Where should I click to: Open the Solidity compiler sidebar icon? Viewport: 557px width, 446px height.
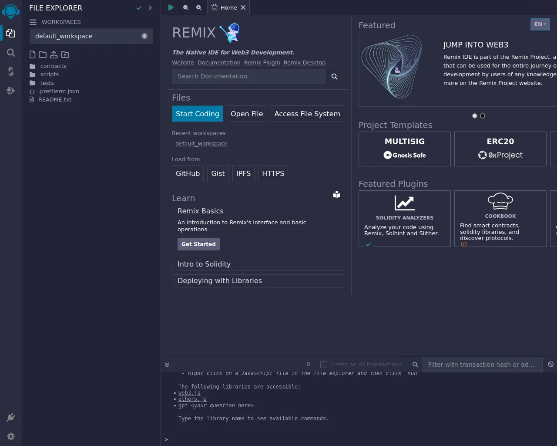[x=11, y=71]
